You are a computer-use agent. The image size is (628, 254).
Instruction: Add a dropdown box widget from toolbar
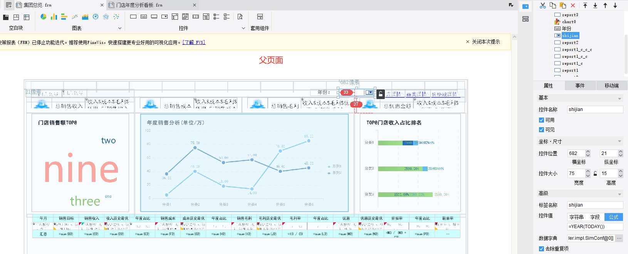pos(165,17)
